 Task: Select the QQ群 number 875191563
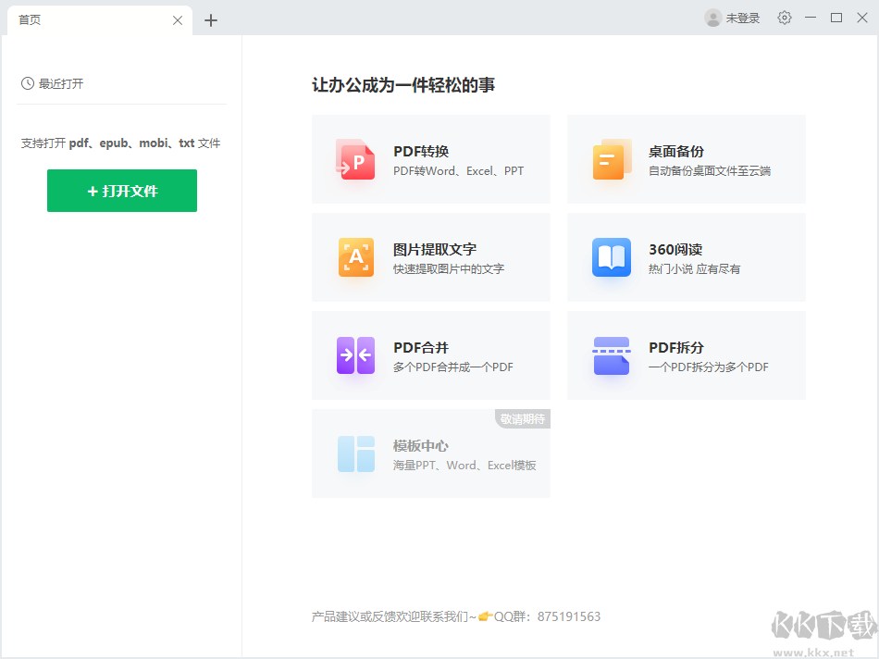pos(570,616)
